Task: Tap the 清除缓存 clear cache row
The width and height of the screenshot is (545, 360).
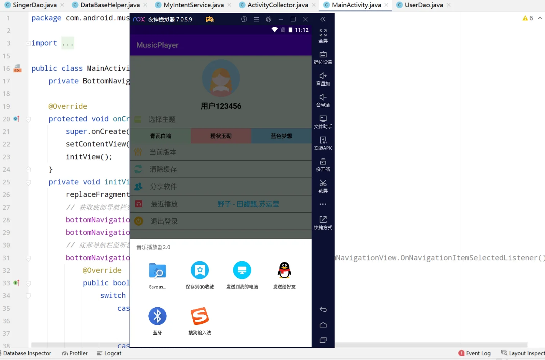Action: click(x=221, y=169)
